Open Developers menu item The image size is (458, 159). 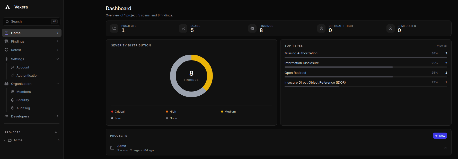(x=32, y=116)
